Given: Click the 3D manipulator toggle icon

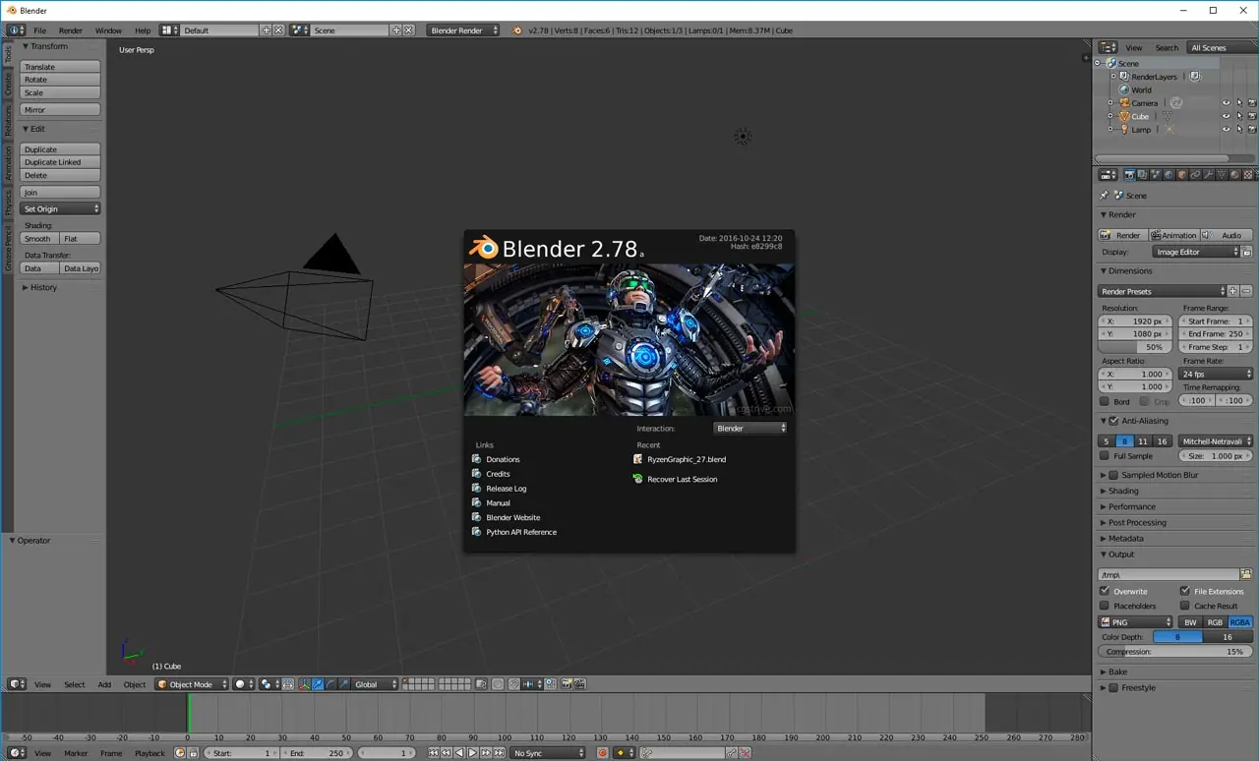Looking at the screenshot, I should 304,684.
